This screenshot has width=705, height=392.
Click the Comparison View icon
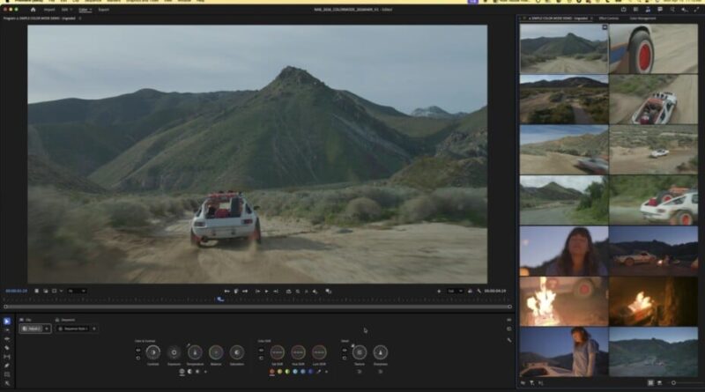point(328,292)
